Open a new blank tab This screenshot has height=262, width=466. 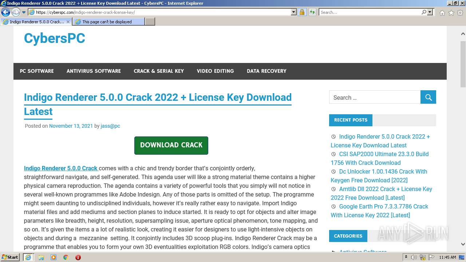point(150,22)
